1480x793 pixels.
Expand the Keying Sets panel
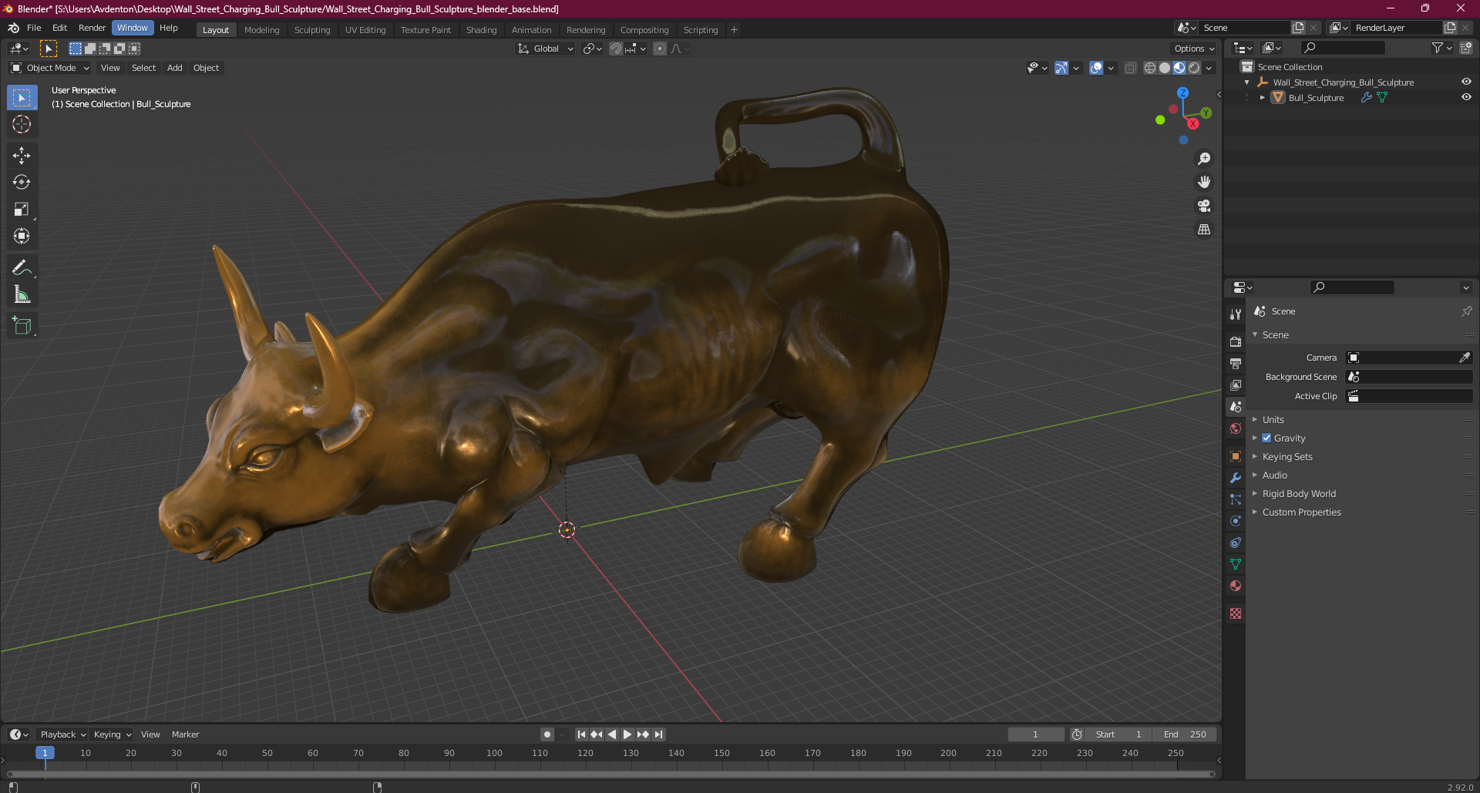1287,456
